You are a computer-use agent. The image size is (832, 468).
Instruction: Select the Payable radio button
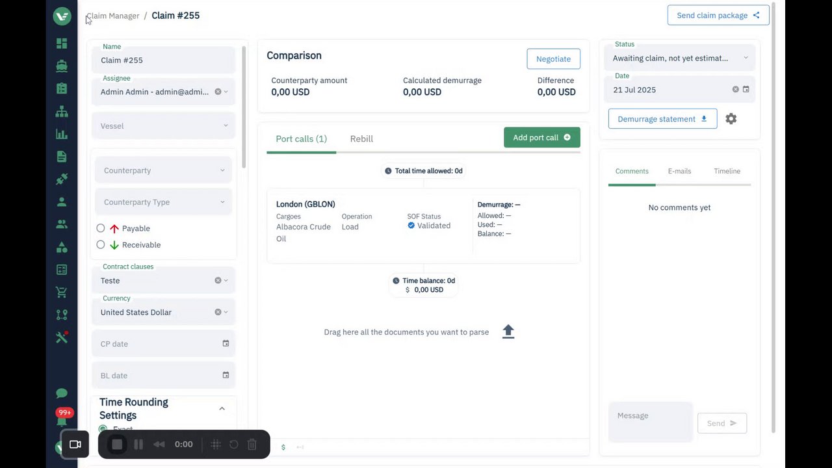pyautogui.click(x=101, y=228)
